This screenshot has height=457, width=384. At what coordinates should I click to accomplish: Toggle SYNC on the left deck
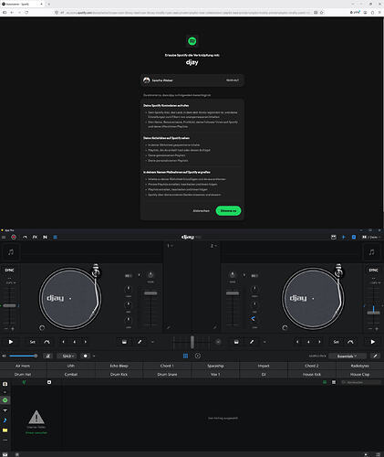(x=9, y=270)
